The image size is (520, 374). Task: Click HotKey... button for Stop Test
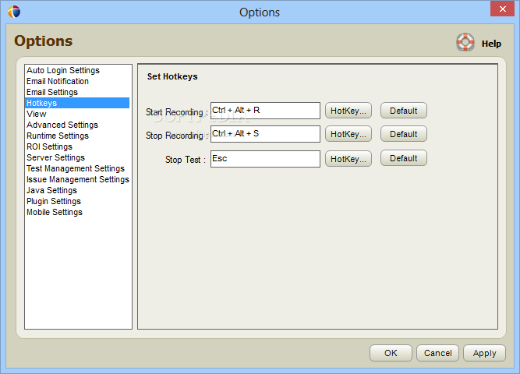click(x=348, y=159)
